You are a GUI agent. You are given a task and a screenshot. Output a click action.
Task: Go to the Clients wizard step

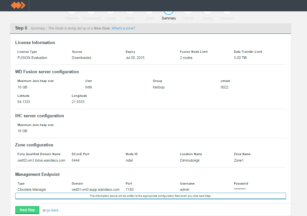click(188, 18)
